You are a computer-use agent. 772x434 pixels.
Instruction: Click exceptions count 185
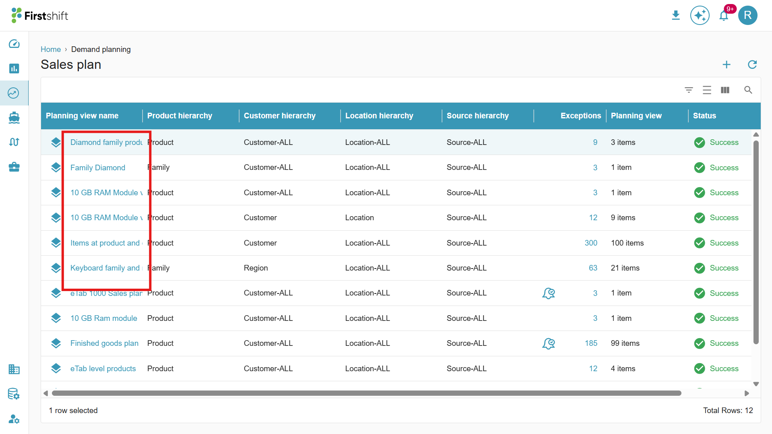coord(591,343)
